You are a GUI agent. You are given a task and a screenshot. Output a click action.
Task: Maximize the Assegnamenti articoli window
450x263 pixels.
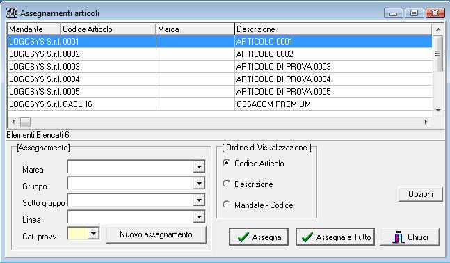pos(414,13)
